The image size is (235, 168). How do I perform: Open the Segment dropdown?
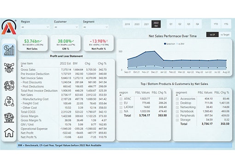[95, 27]
